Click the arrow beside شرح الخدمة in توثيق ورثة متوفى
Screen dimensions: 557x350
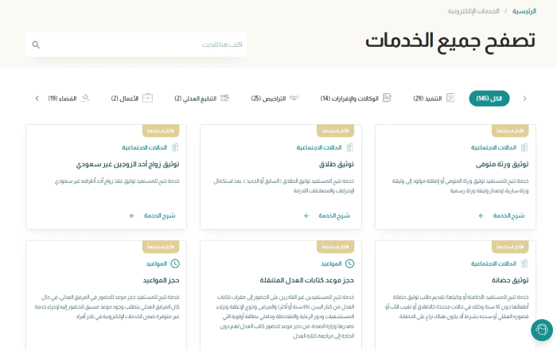click(x=481, y=216)
